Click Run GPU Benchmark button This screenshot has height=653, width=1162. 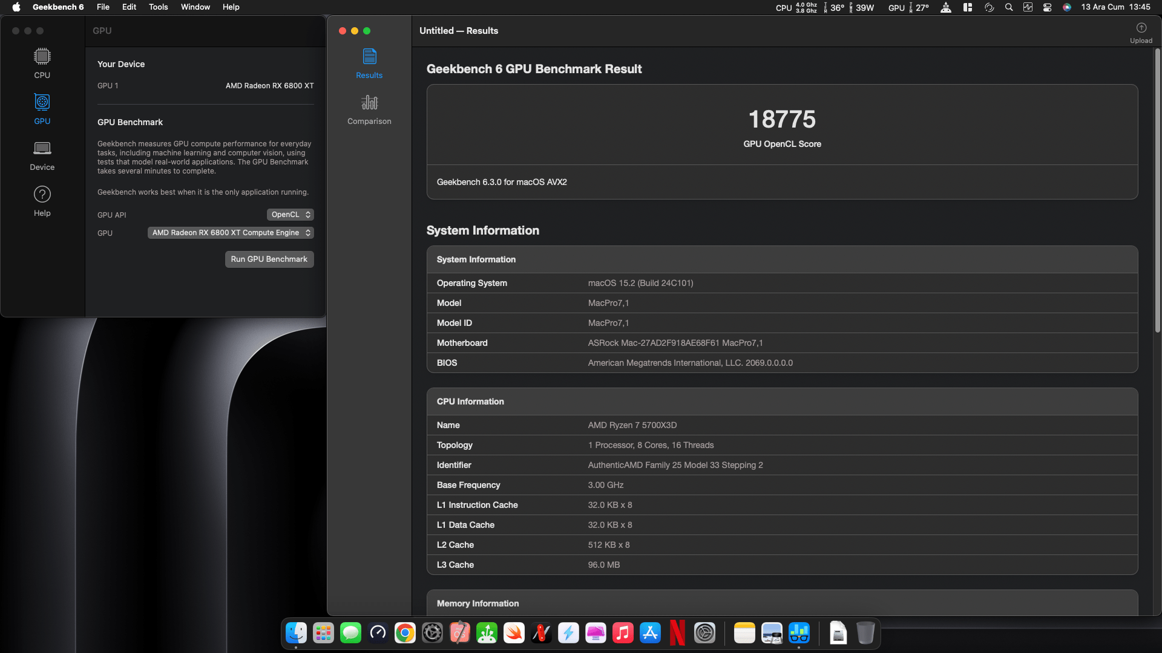pyautogui.click(x=269, y=259)
